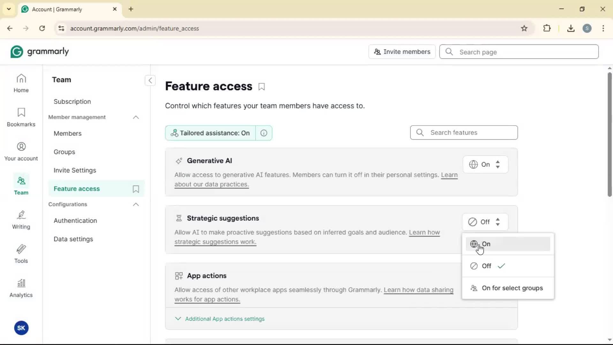Screen dimensions: 613x345
Task: Click the SK profile avatar
Action: (21, 328)
